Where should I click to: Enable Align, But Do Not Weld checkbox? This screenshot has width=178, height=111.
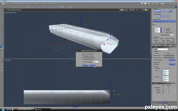click(x=82, y=54)
